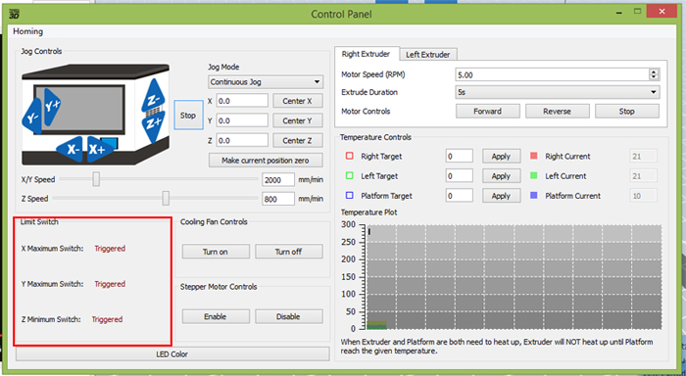
Task: Turn on the cooling fan
Action: point(216,252)
